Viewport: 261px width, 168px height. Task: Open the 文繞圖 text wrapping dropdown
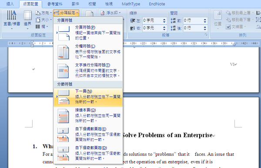coord(236,26)
